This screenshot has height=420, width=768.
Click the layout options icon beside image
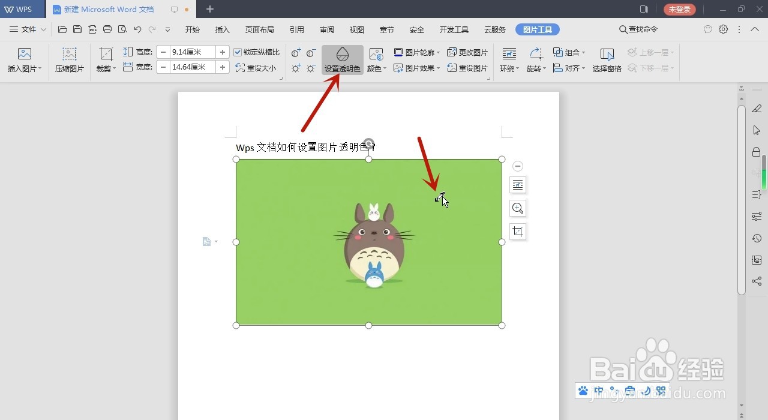[x=518, y=185]
